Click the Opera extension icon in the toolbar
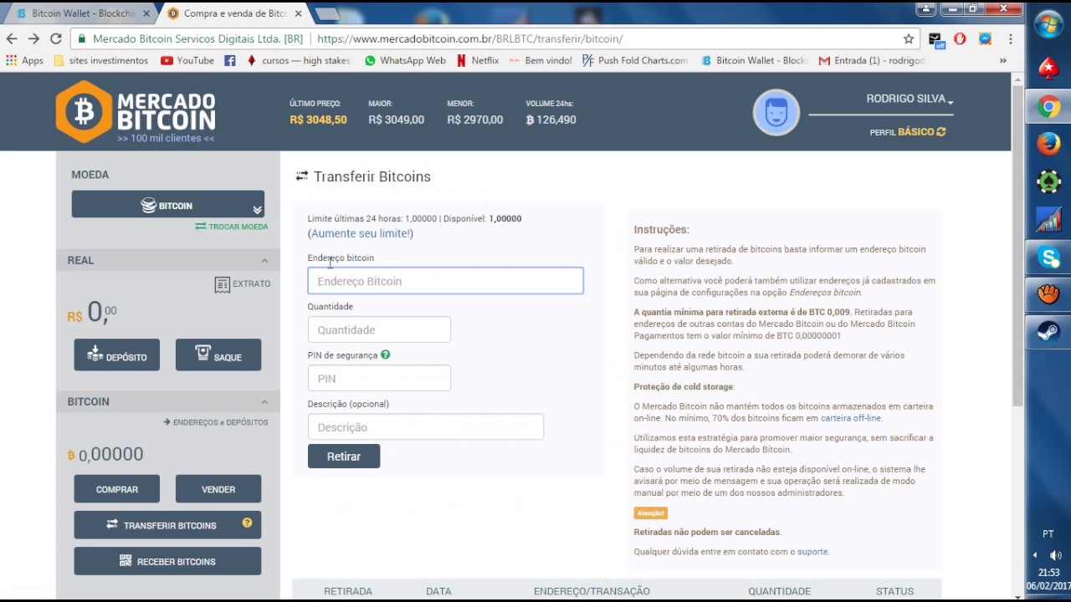The height and width of the screenshot is (602, 1071). (x=960, y=38)
